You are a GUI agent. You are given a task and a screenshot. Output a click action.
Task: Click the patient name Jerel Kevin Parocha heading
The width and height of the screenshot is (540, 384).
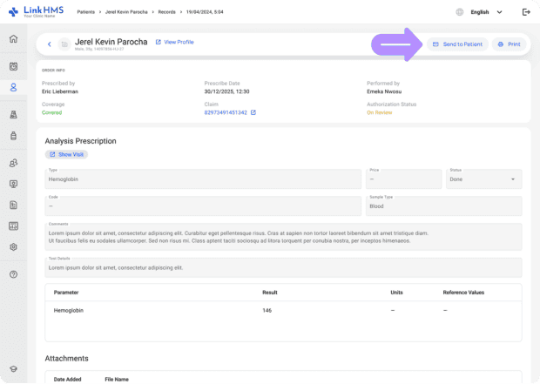(x=111, y=42)
